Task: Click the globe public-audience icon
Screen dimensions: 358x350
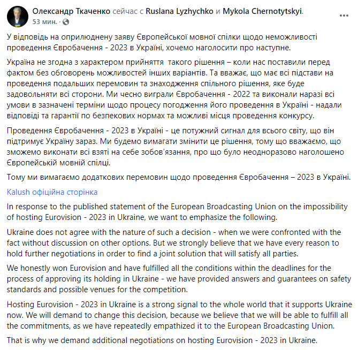Action: 66,22
